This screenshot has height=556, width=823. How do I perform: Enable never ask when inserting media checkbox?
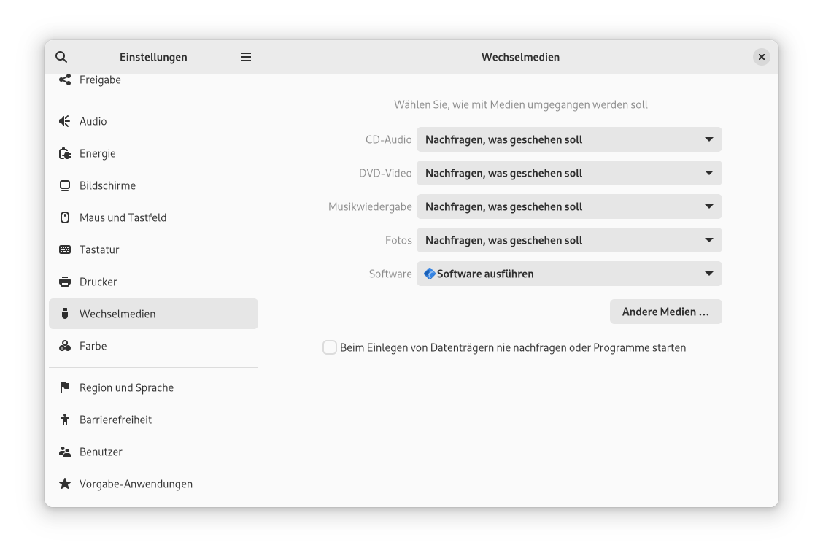tap(330, 347)
